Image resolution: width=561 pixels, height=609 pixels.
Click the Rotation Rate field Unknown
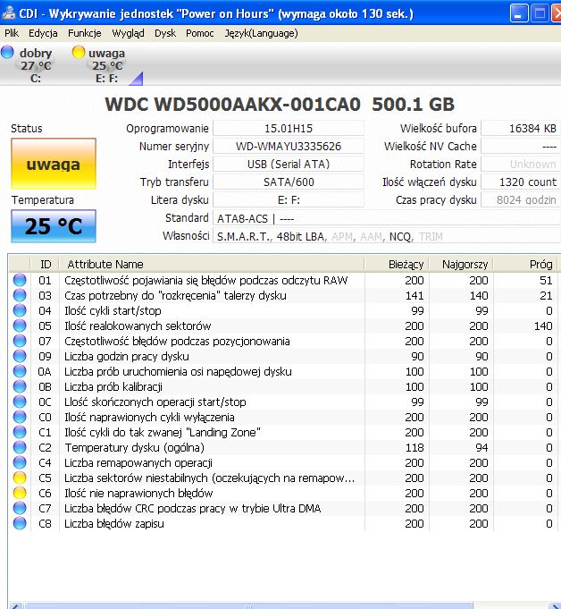coord(521,164)
